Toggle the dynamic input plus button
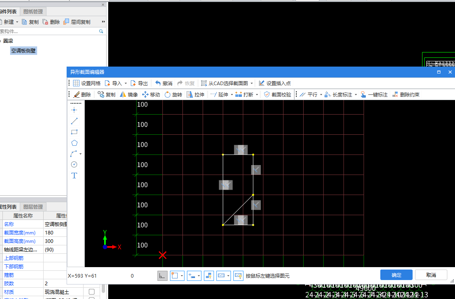The width and height of the screenshot is (455, 299). (191, 276)
